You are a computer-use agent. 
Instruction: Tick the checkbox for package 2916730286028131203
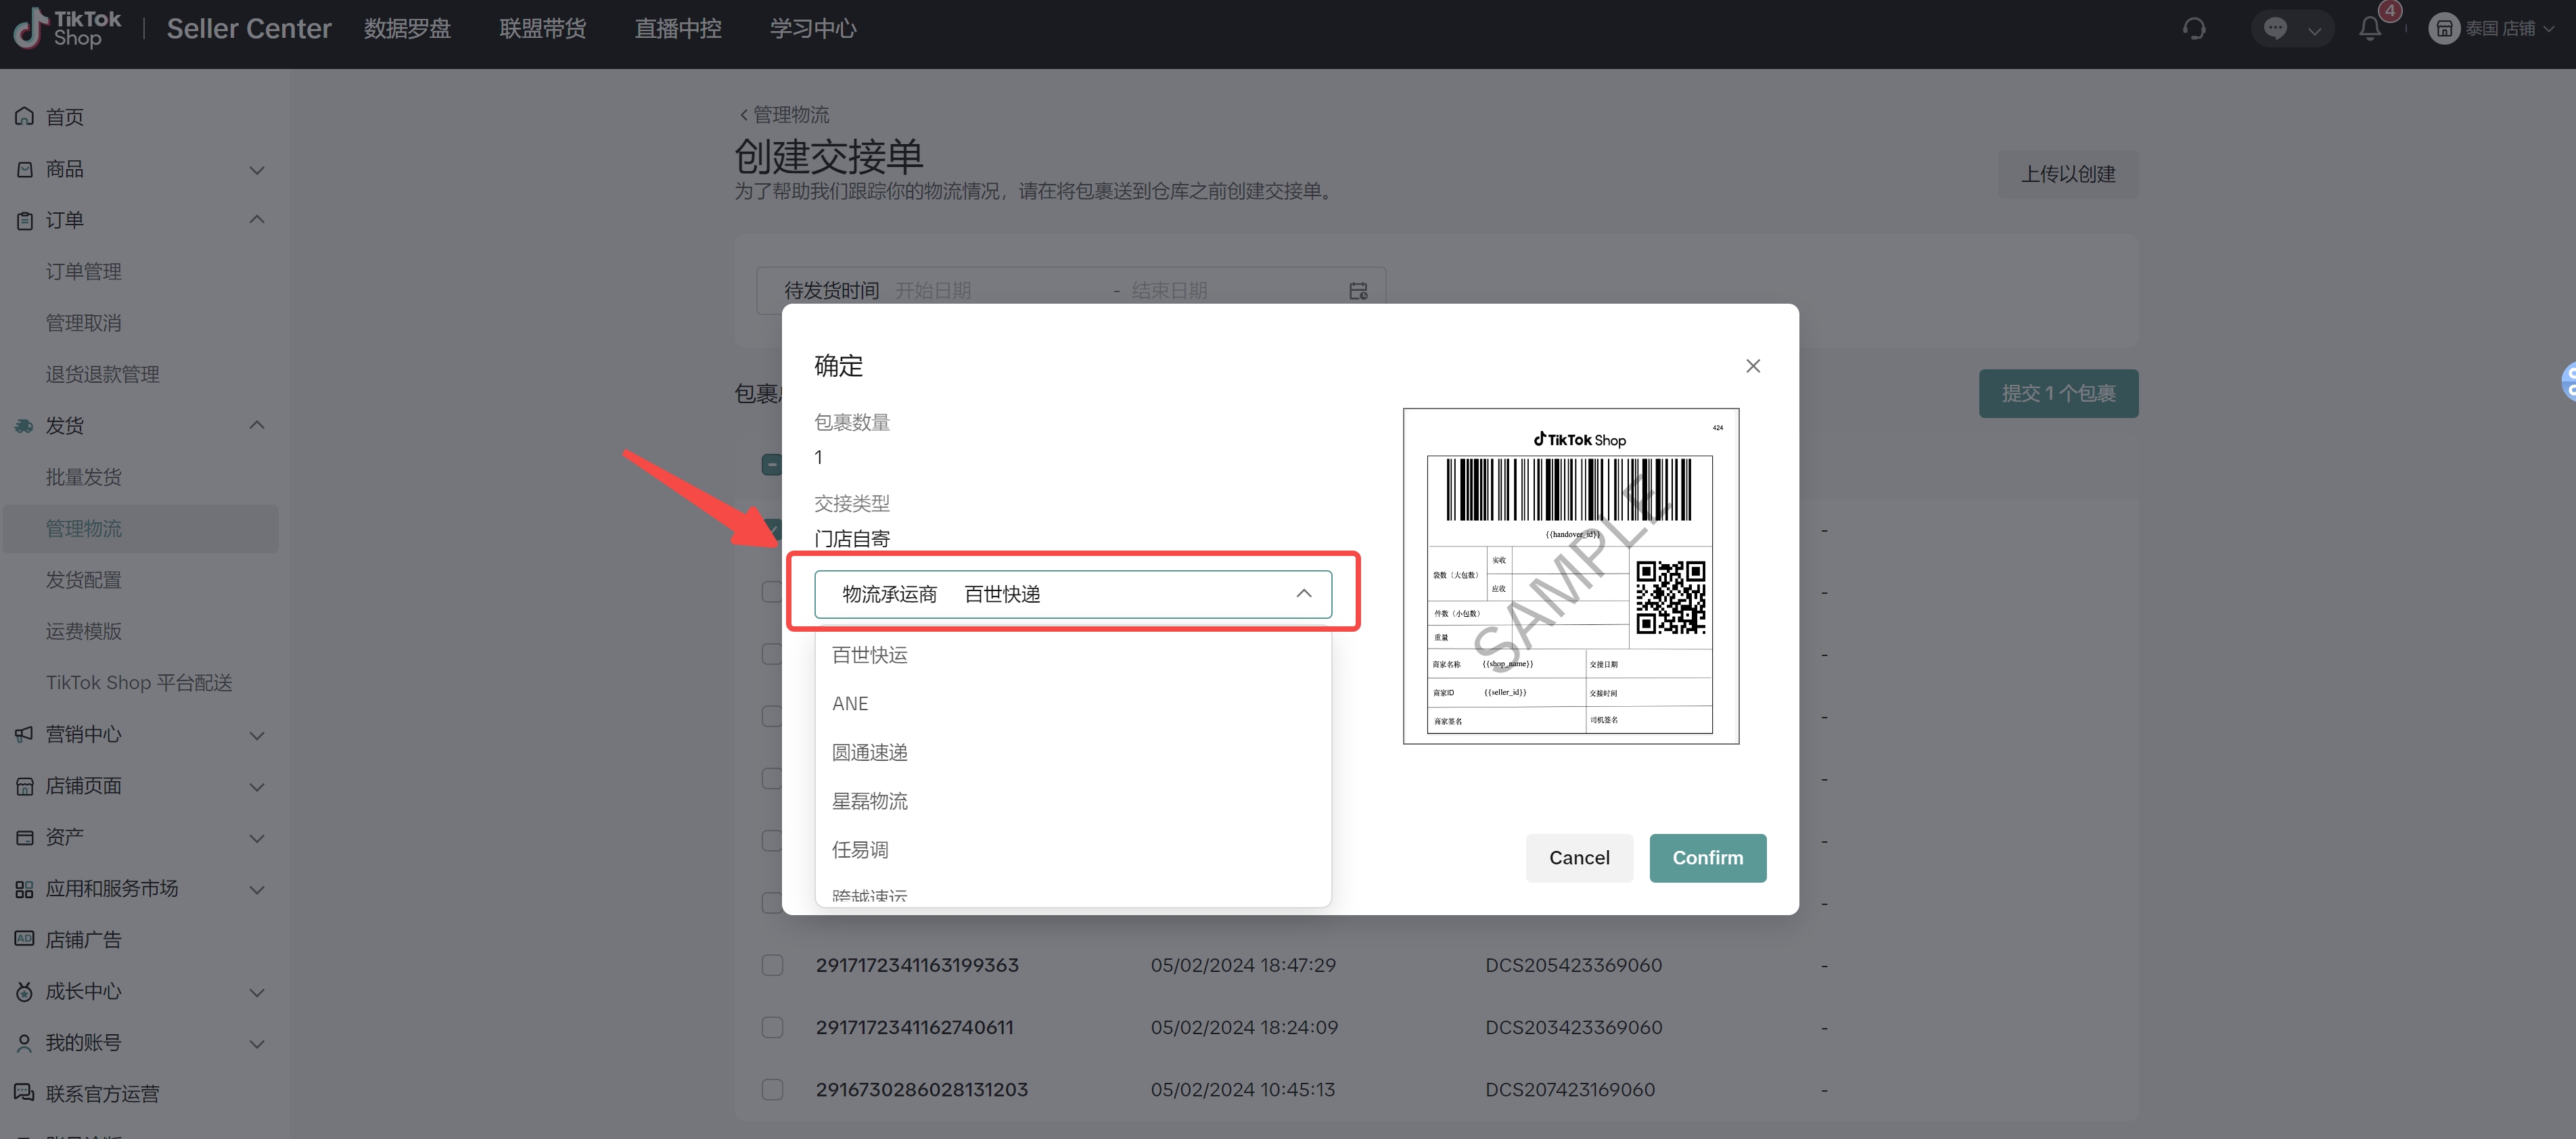point(772,1089)
